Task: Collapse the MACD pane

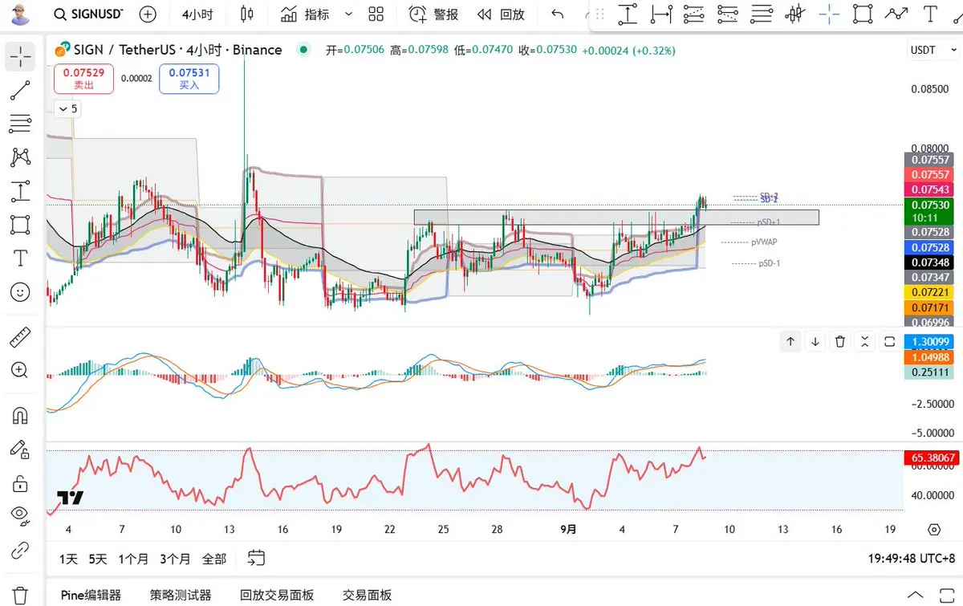Action: [x=865, y=342]
